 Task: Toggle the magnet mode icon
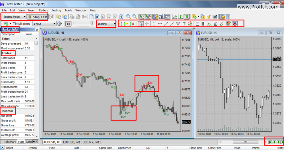point(235,24)
